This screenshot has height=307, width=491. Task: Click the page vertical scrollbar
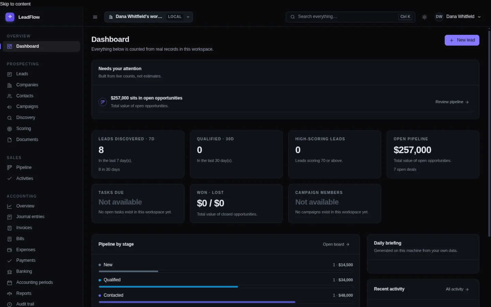point(489,134)
